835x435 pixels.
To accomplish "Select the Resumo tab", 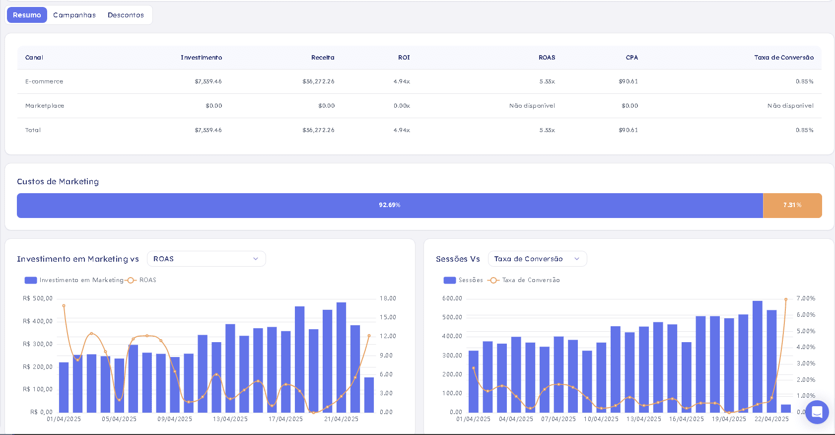I will point(27,15).
